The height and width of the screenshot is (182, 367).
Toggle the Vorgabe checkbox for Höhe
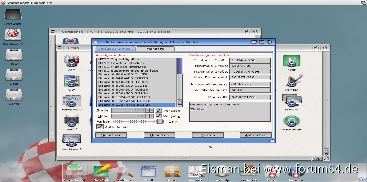tap(158, 116)
